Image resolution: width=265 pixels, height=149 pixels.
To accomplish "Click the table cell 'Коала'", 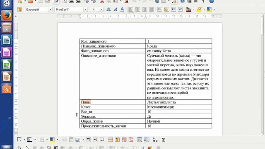I will click(178, 46).
